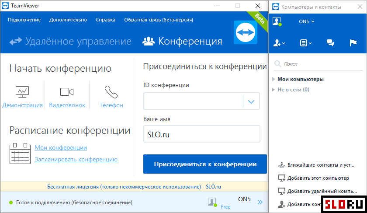The height and width of the screenshot is (213, 367).
Task: Open Мои конференции link
Action: [x=61, y=148]
